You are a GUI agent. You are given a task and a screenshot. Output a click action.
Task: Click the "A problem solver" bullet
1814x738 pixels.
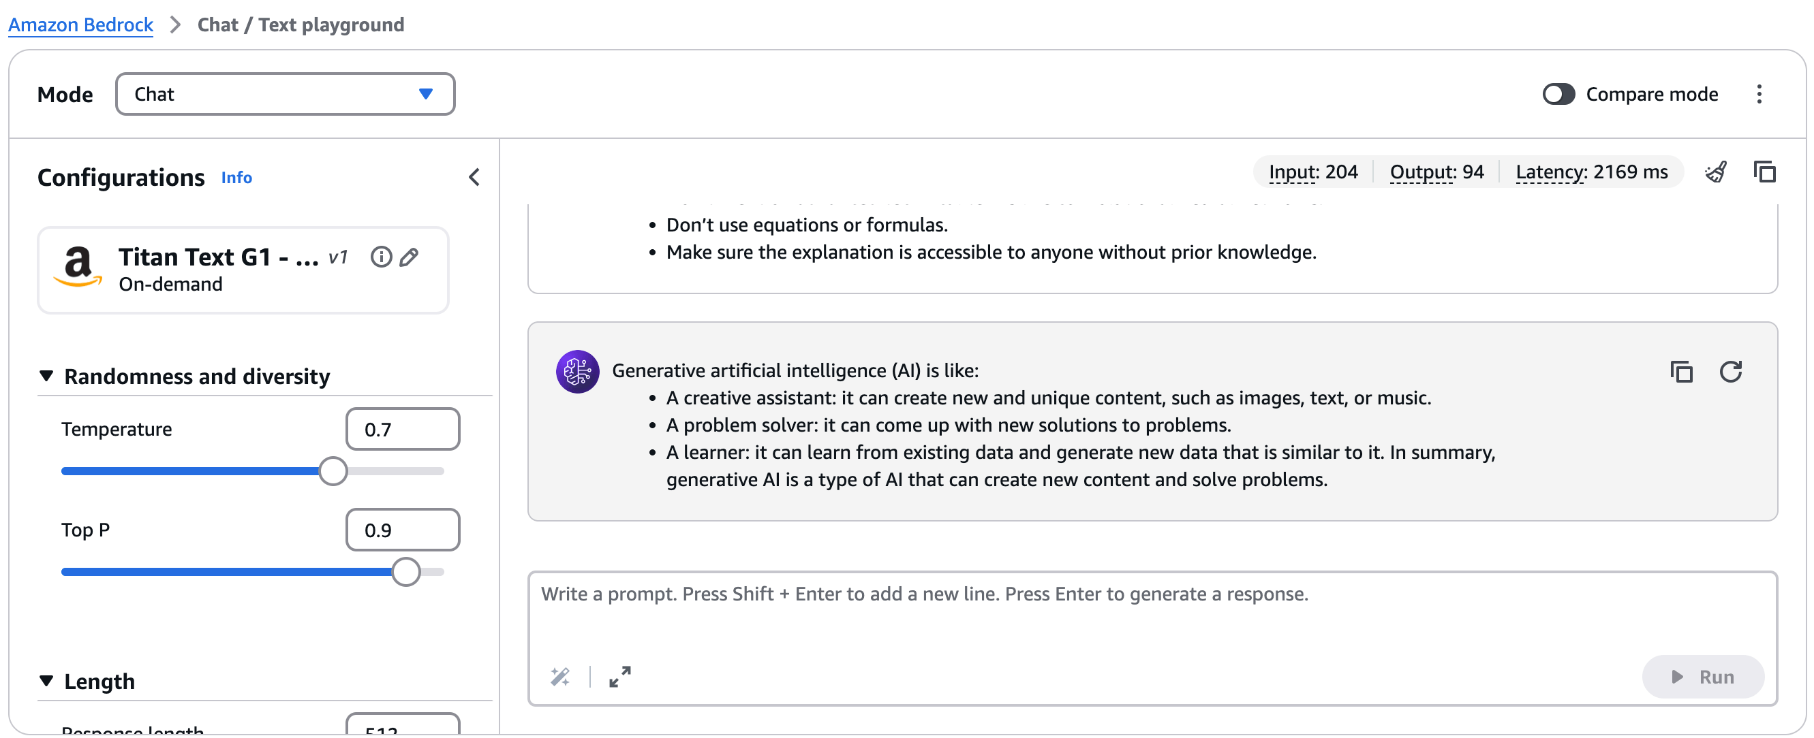coord(949,426)
